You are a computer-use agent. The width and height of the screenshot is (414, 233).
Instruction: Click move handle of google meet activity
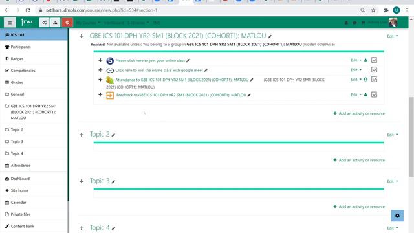tap(100, 70)
